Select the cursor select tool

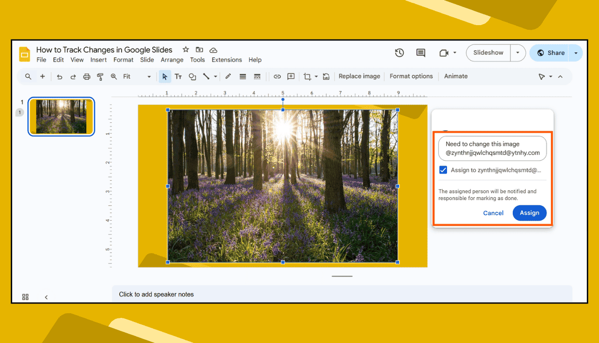pos(165,76)
